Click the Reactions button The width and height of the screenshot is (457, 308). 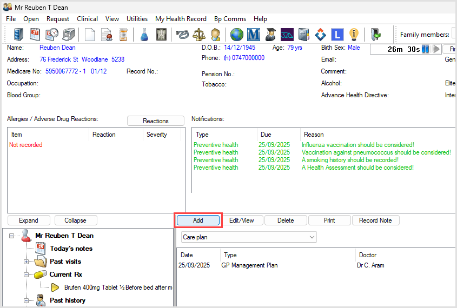pos(156,121)
